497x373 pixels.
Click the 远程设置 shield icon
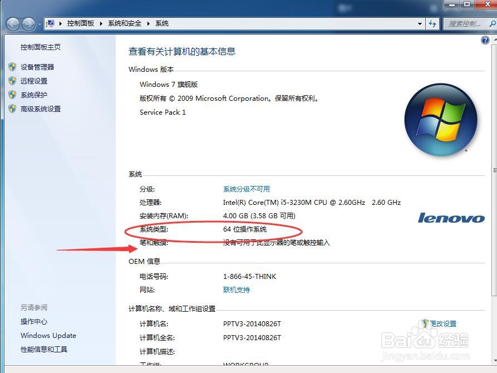click(x=13, y=80)
